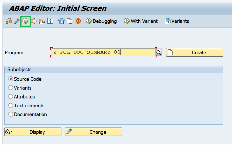Open the Variants toolbar button
Image resolution: width=235 pixels, height=147 pixels.
[177, 21]
